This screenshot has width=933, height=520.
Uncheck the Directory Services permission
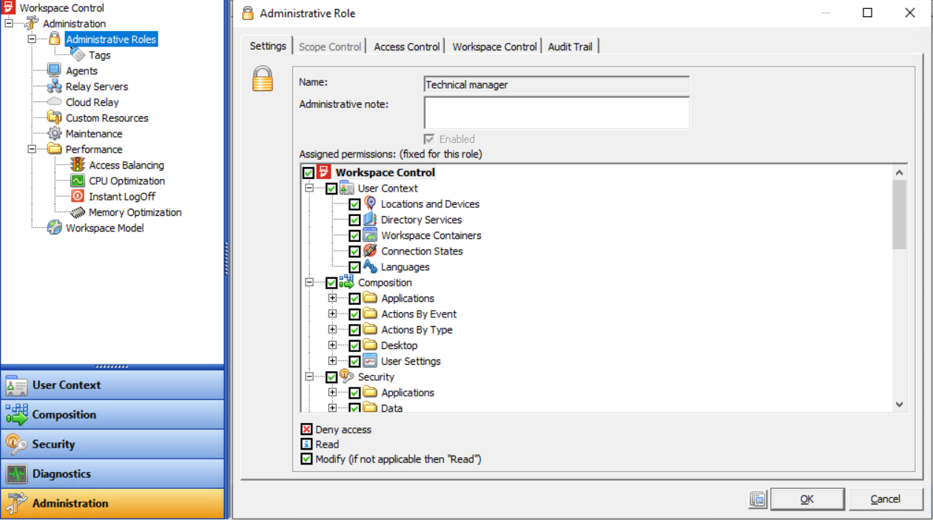[x=354, y=220]
